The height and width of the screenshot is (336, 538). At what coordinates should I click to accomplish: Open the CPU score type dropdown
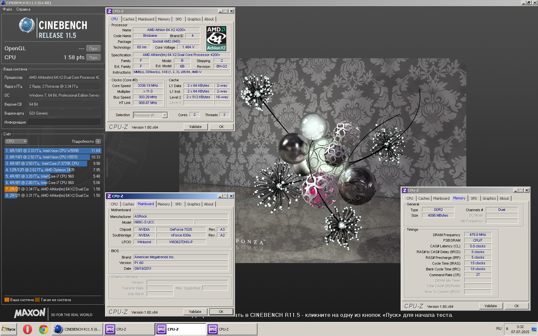coord(16,141)
